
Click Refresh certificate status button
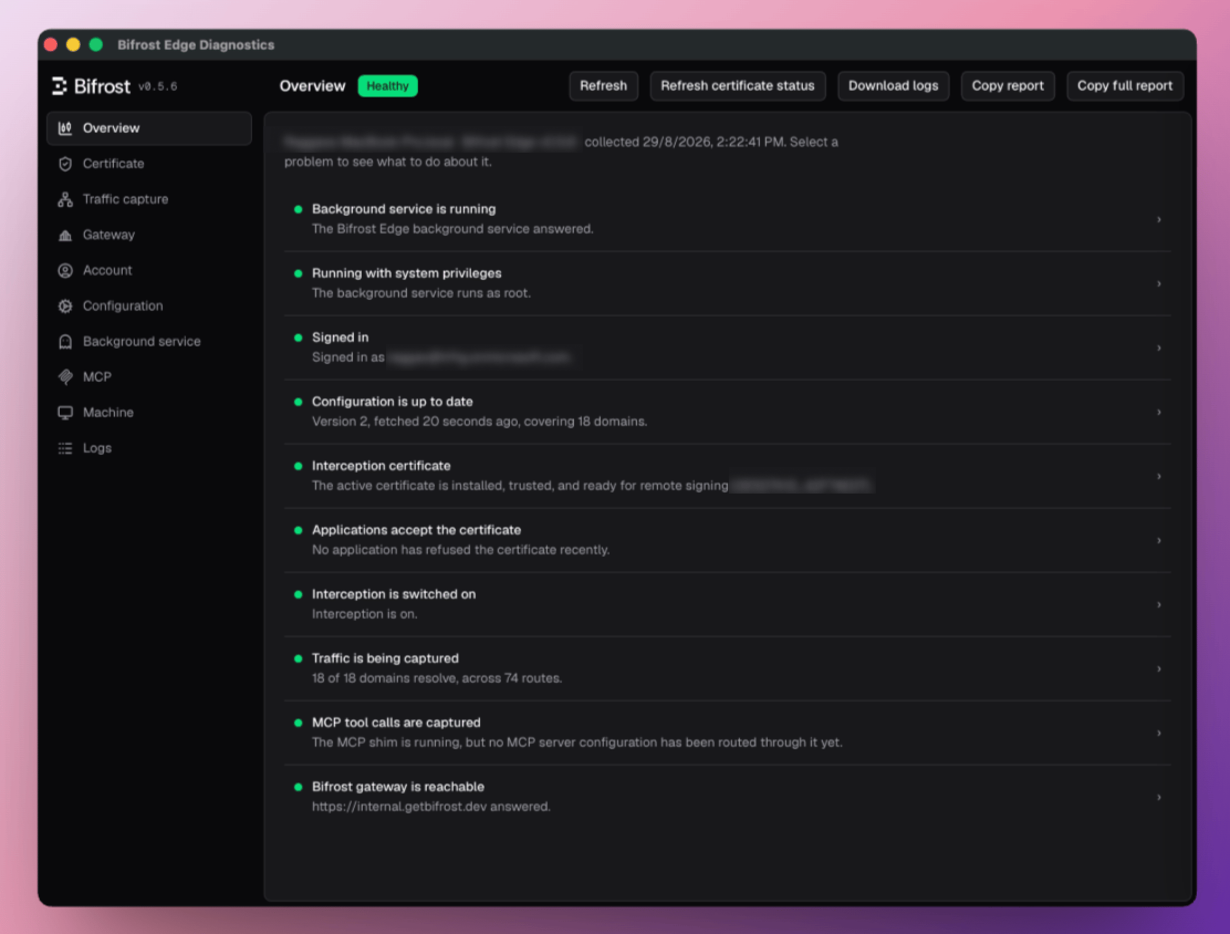tap(737, 86)
